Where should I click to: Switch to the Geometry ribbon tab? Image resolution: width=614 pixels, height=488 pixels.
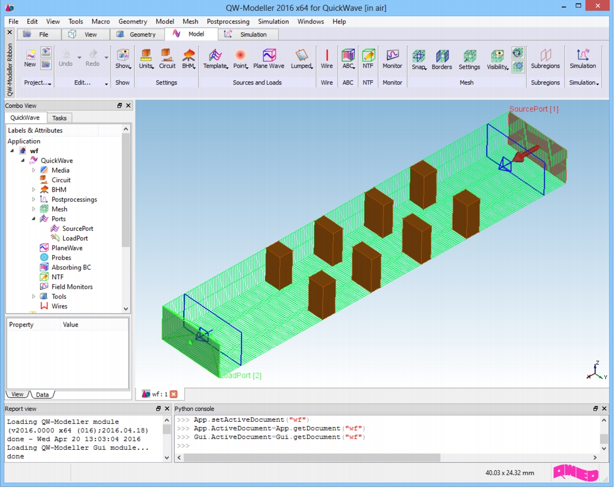137,35
